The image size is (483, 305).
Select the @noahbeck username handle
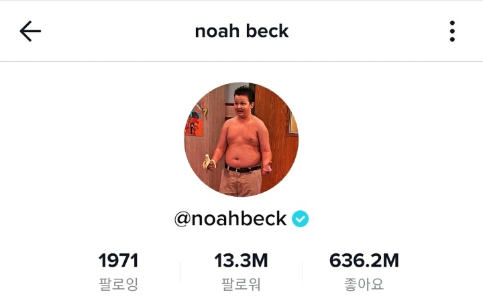[230, 218]
